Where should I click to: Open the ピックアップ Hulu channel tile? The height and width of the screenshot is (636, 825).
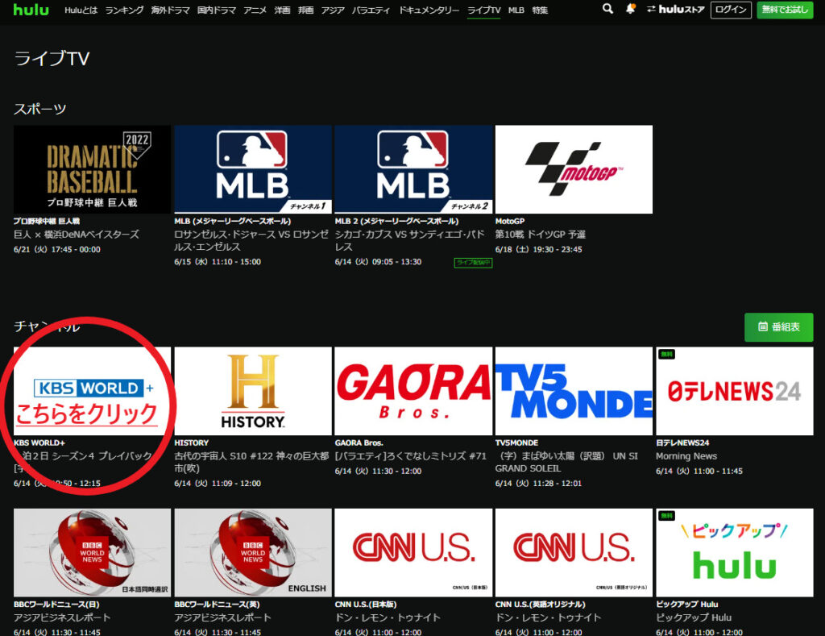point(734,552)
